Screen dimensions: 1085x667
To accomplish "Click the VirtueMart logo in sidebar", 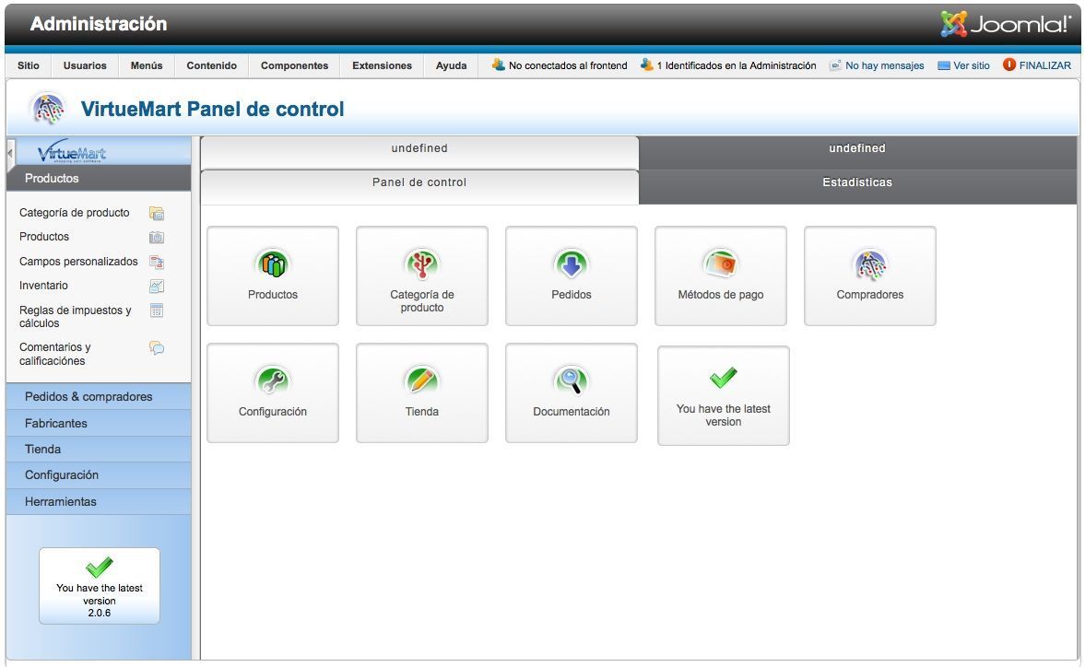I will click(72, 152).
